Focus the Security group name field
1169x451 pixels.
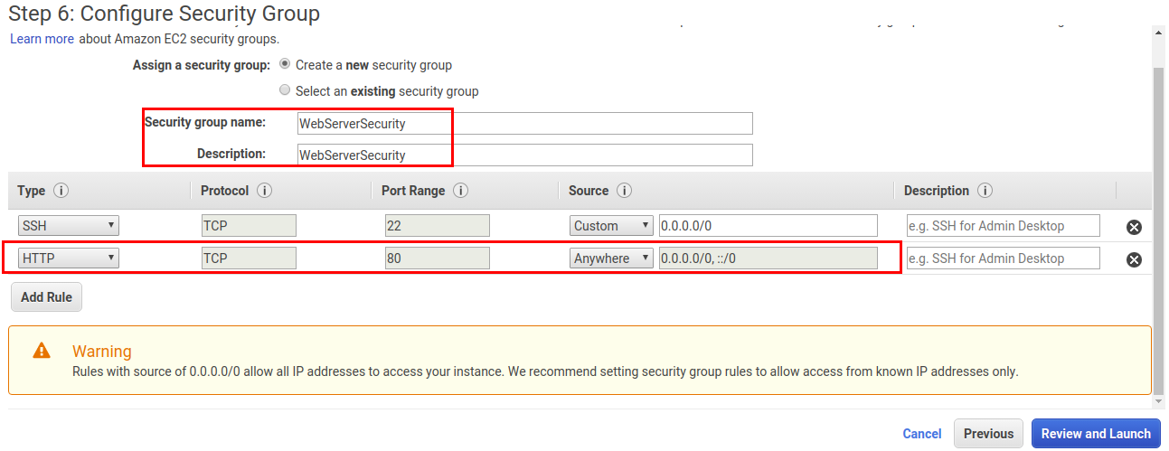point(524,123)
